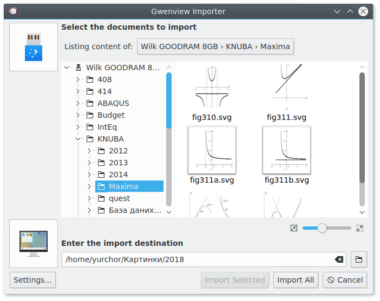Viewport: 380px width, 301px height.
Task: Click the computer monitor destination icon
Action: (34, 243)
